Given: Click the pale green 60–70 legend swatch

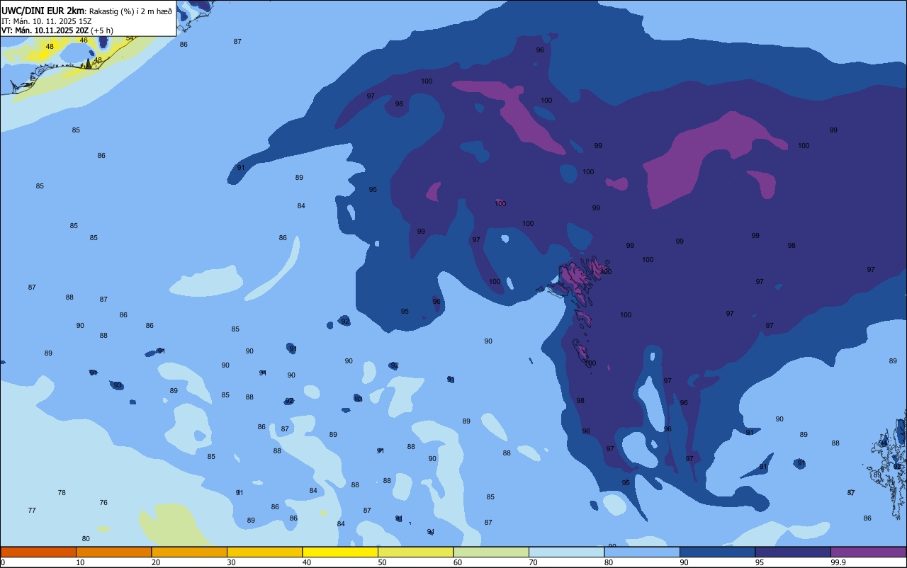Looking at the screenshot, I should point(491,552).
